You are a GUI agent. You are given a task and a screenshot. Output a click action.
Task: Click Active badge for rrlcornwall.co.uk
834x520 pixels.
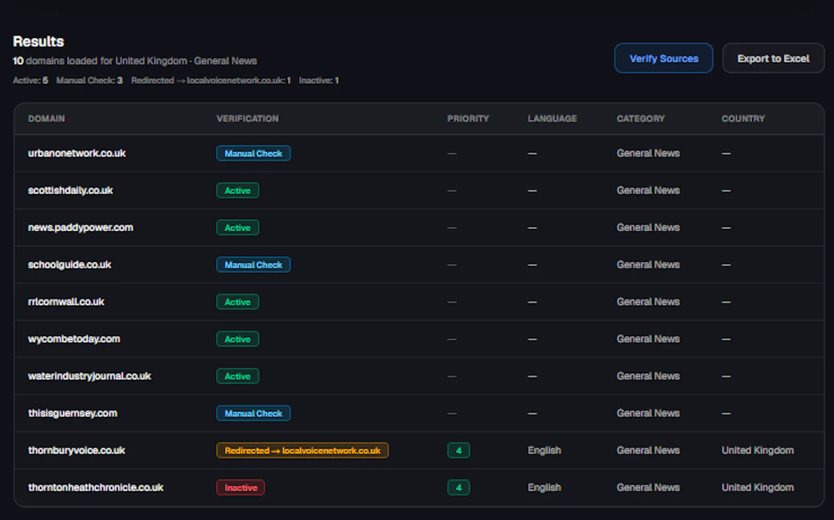[238, 302]
